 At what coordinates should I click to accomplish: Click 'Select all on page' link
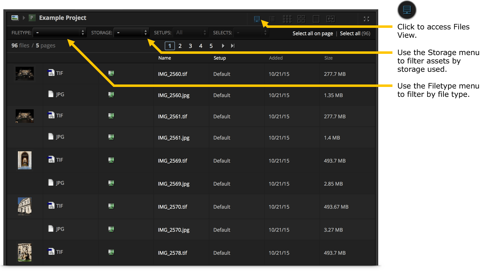pos(313,33)
